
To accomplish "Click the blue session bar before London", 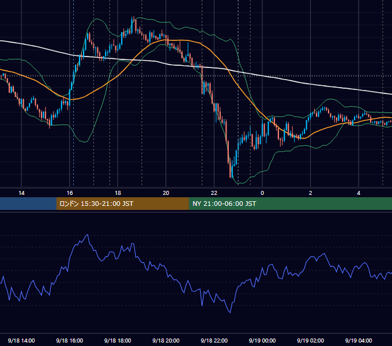I will (28, 204).
